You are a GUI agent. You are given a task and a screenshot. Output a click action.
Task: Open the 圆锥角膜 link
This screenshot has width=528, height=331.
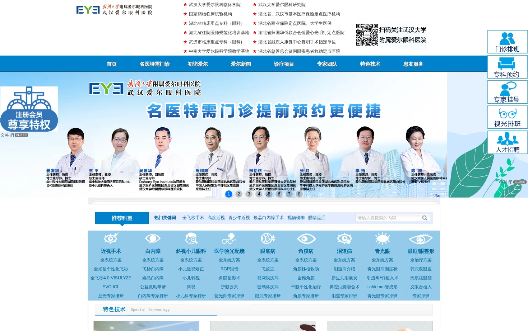tap(306, 278)
